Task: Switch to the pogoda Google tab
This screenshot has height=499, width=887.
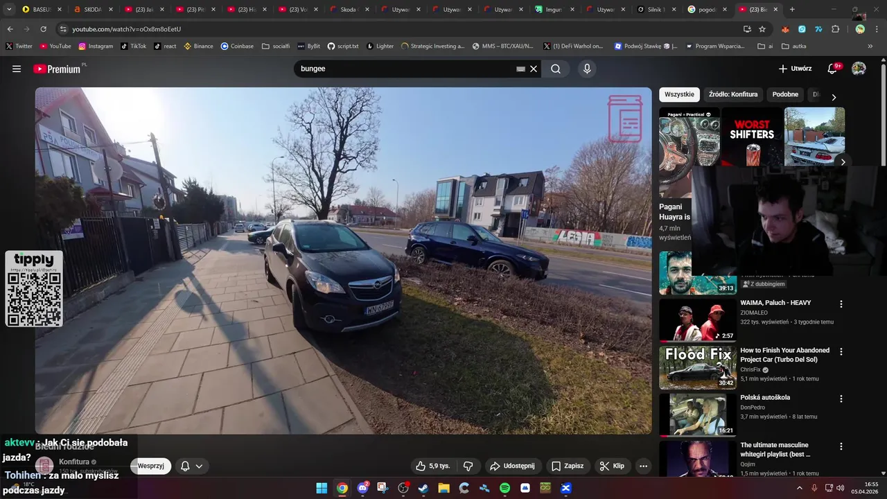Action: (708, 10)
